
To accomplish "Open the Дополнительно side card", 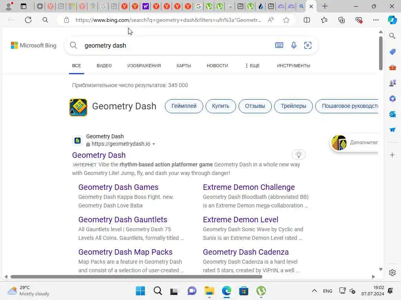I will pos(354,143).
